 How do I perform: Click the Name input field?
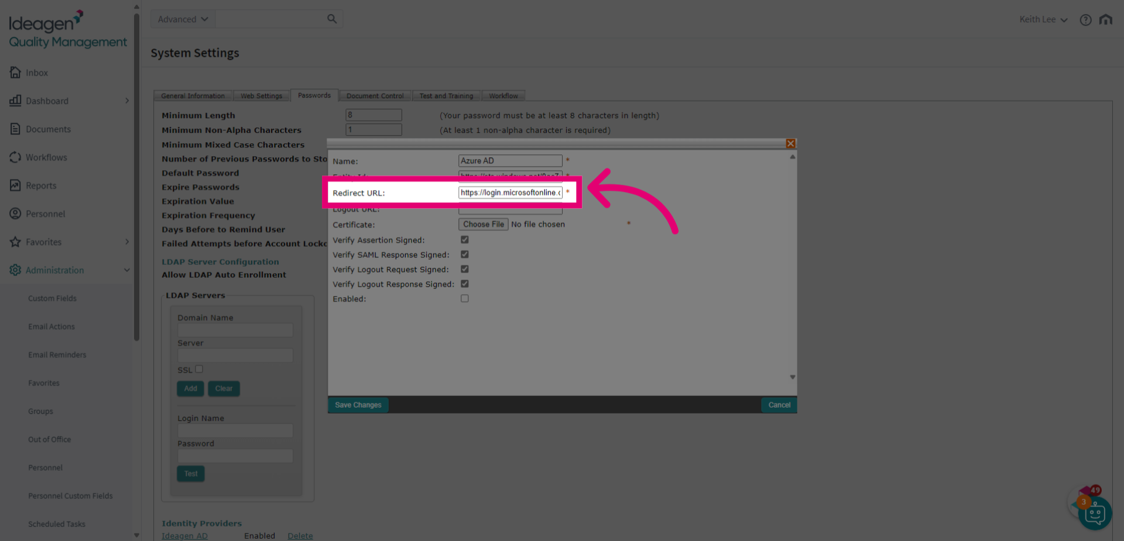[510, 160]
